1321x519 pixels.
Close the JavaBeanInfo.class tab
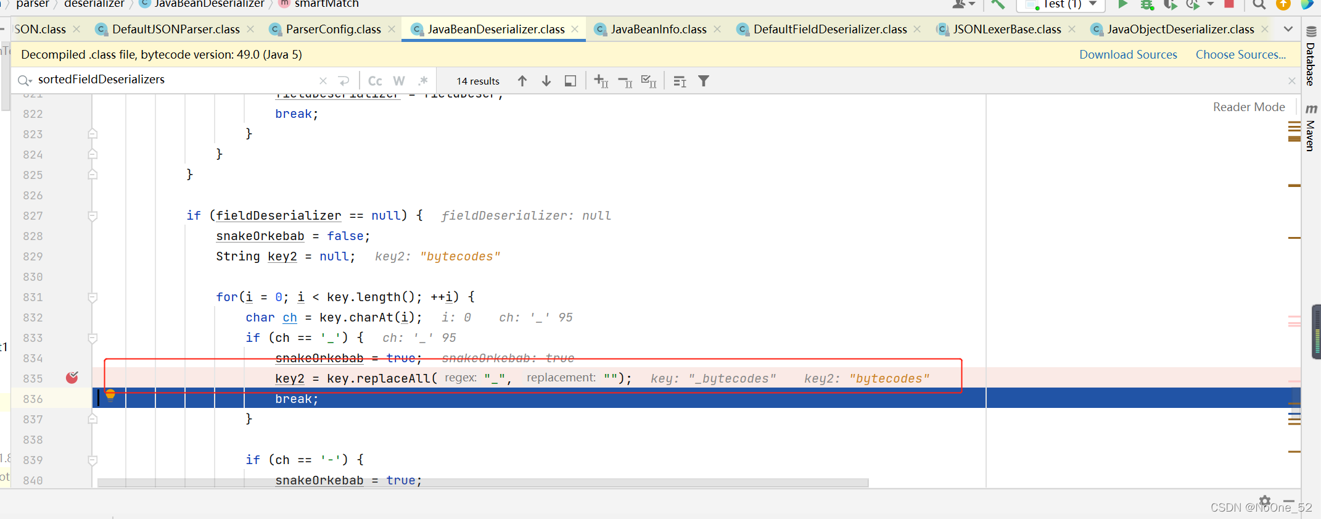[x=717, y=29]
